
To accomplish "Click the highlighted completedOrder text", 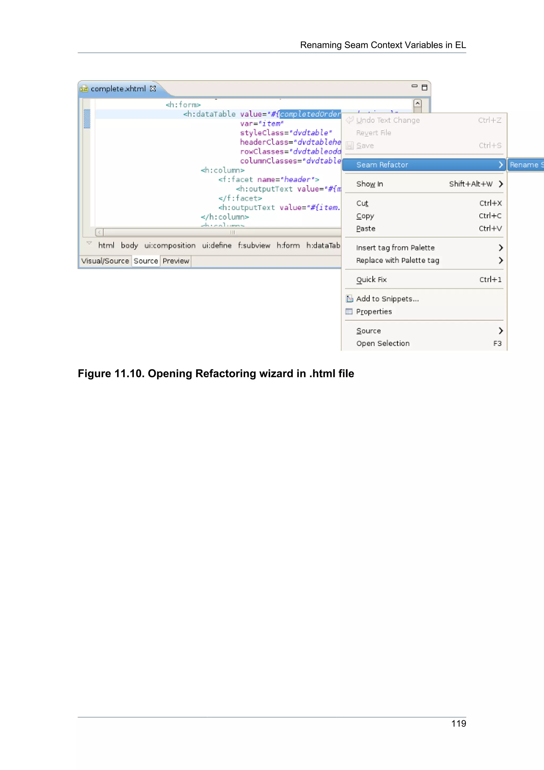I will pos(310,114).
